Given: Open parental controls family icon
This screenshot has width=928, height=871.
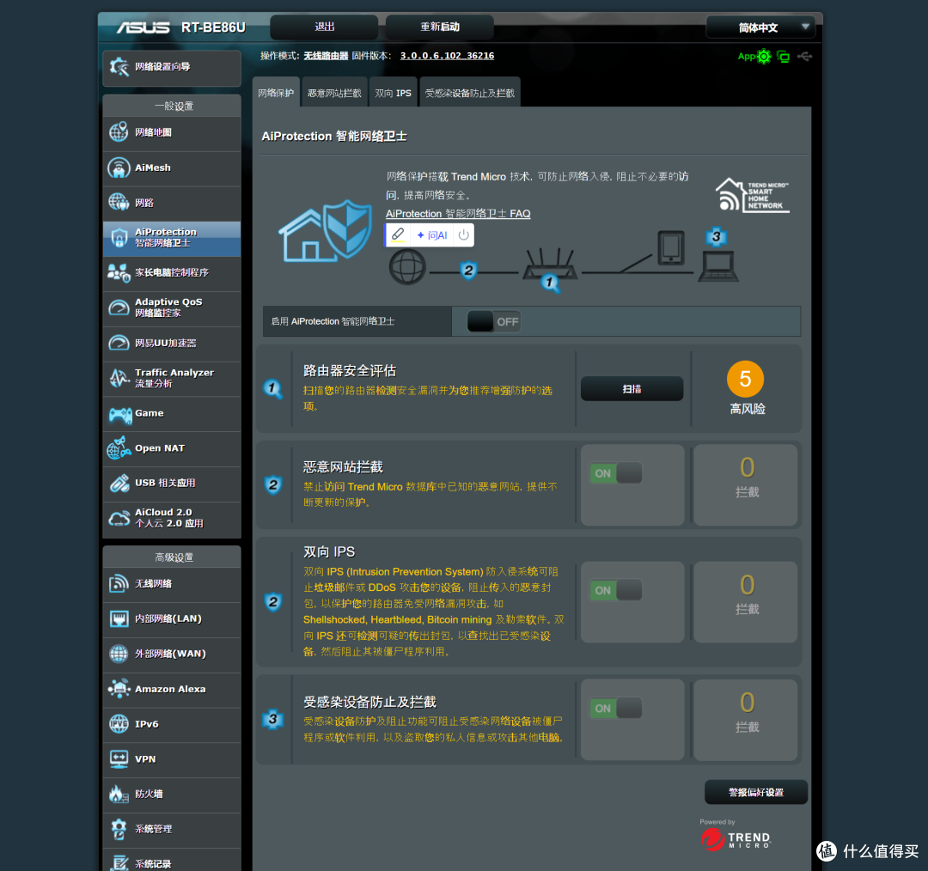Looking at the screenshot, I should (119, 273).
